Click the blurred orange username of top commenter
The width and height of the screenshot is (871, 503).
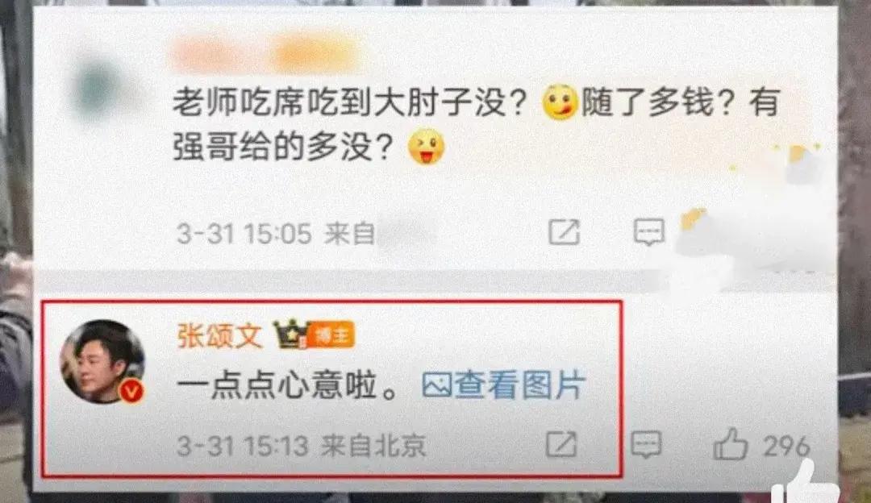(267, 54)
